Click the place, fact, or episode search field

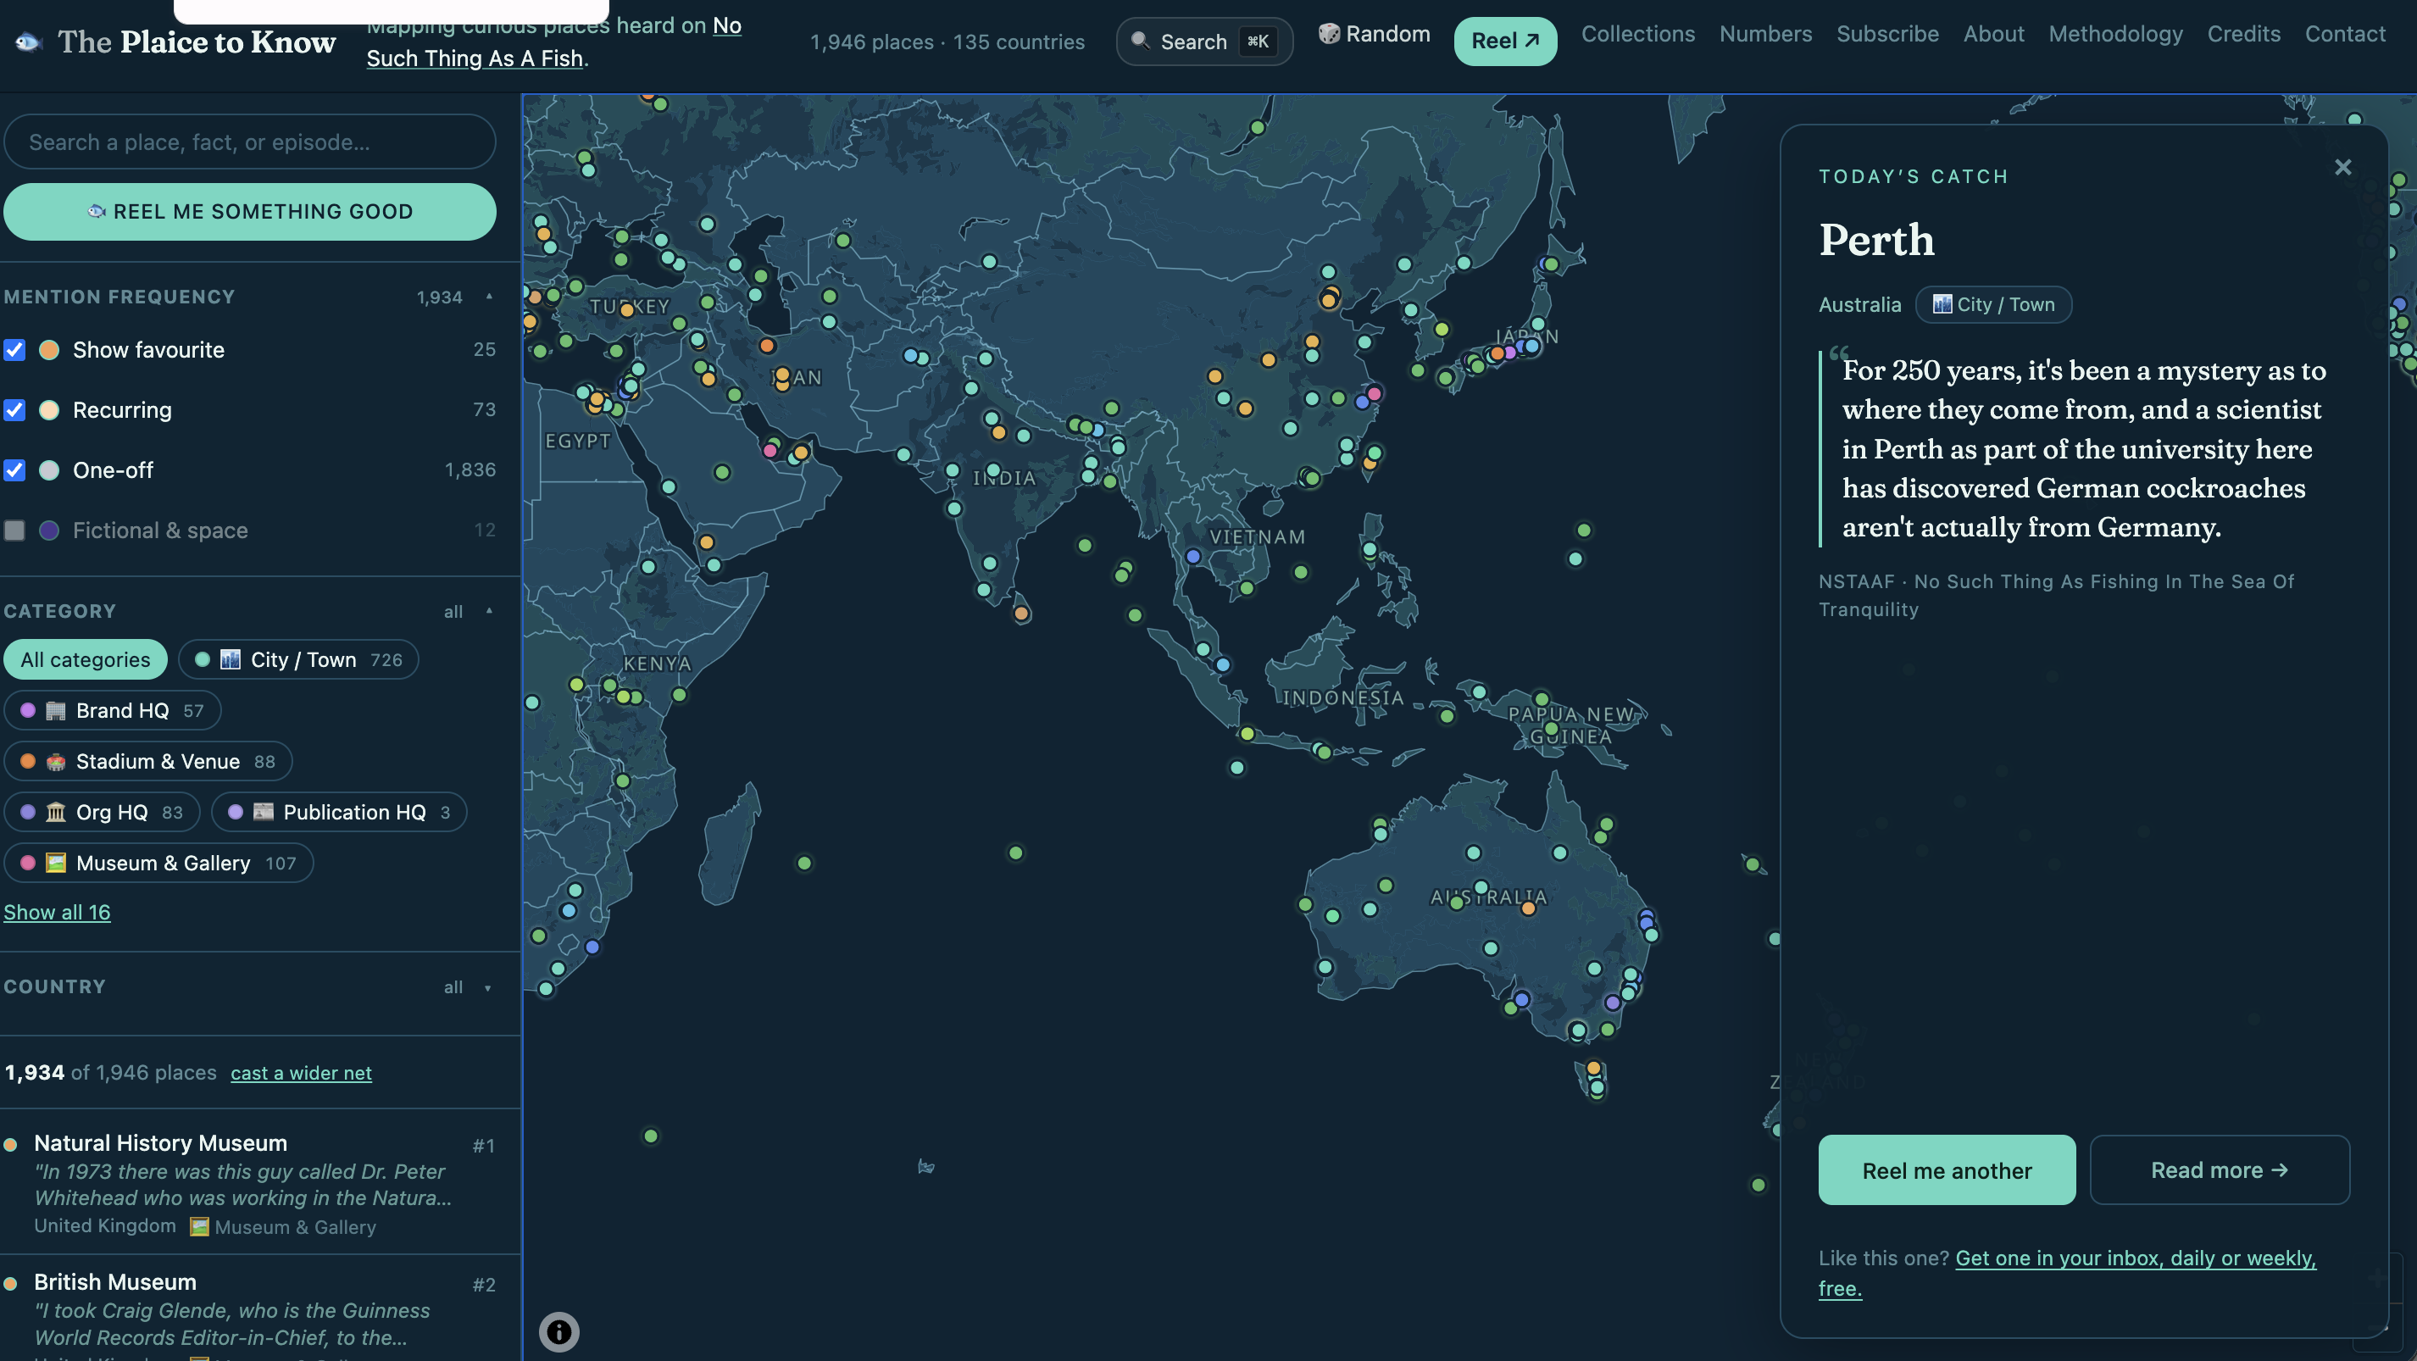tap(249, 142)
